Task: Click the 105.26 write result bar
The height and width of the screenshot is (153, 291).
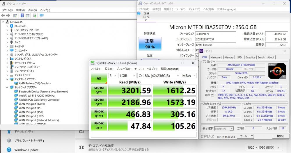Action: click(175, 126)
